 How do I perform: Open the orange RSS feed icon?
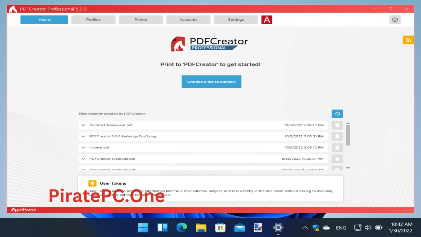(408, 40)
